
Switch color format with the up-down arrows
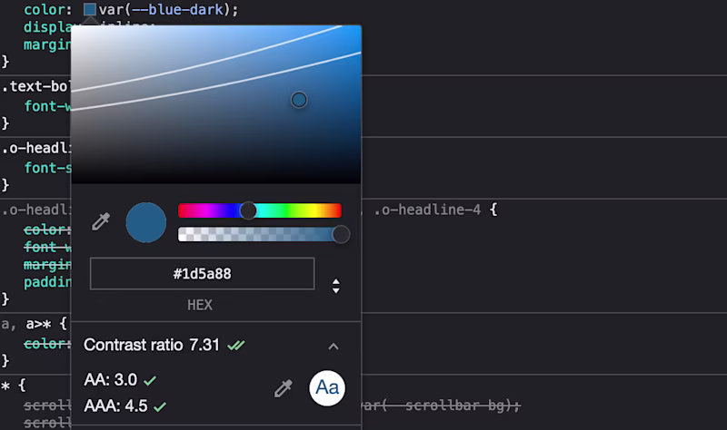point(336,286)
